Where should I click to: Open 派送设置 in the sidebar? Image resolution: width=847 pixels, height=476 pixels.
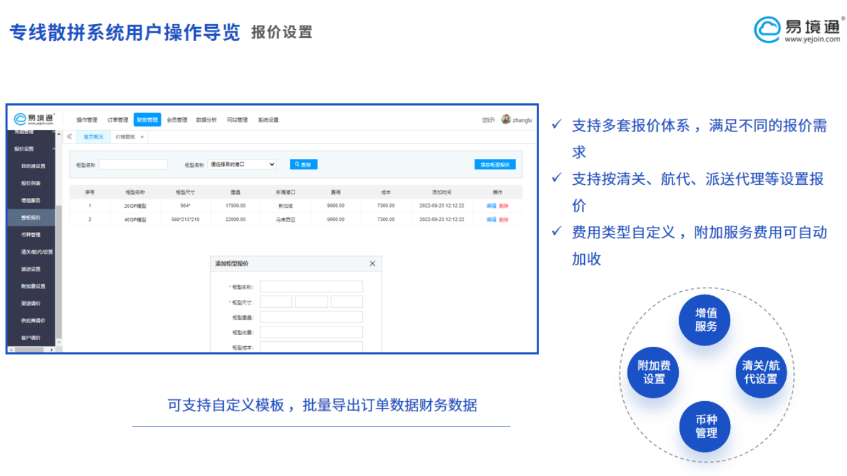(30, 269)
